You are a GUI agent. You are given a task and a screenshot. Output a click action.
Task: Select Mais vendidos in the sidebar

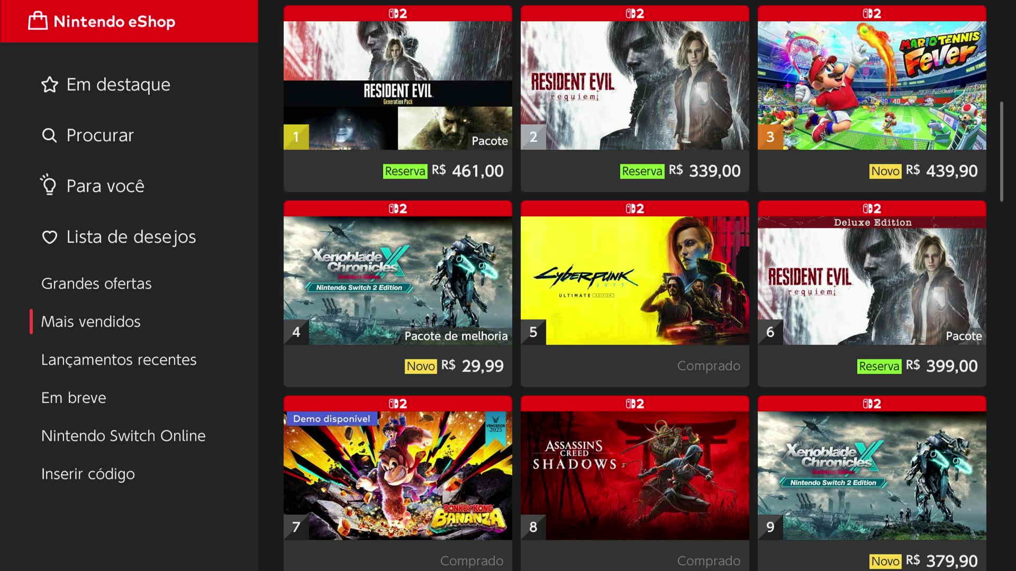[x=91, y=321]
